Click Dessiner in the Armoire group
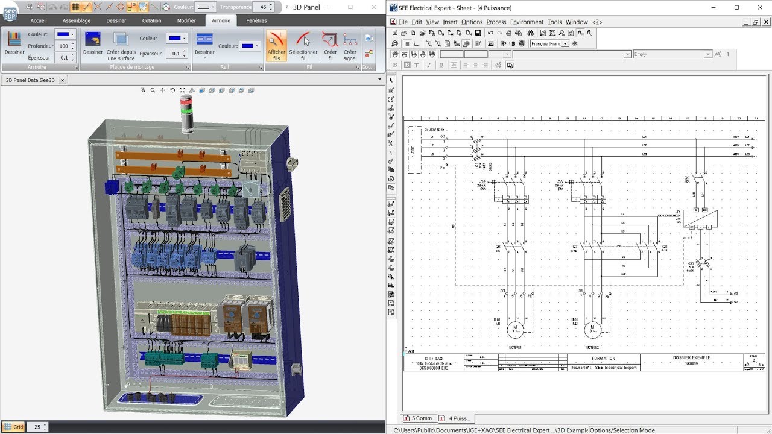Screen dimensions: 772x434 tap(13, 48)
